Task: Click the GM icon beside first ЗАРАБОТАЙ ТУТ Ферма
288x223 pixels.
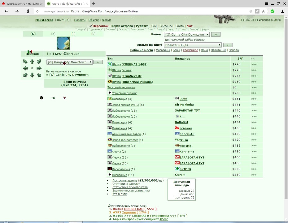Action: point(177,157)
